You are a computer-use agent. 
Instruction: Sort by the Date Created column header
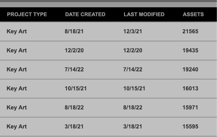pyautogui.click(x=85, y=14)
